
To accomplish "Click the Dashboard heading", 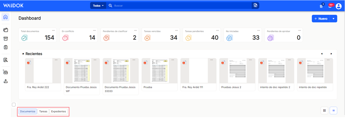I will pyautogui.click(x=30, y=18).
